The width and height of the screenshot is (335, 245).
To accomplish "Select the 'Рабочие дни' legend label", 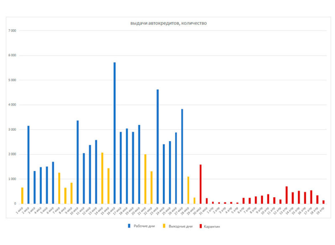I will point(143,227).
